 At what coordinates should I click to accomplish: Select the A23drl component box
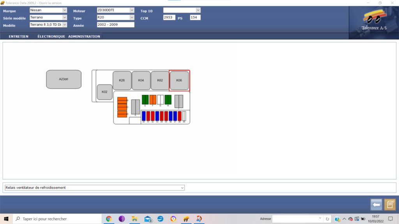[x=64, y=79]
